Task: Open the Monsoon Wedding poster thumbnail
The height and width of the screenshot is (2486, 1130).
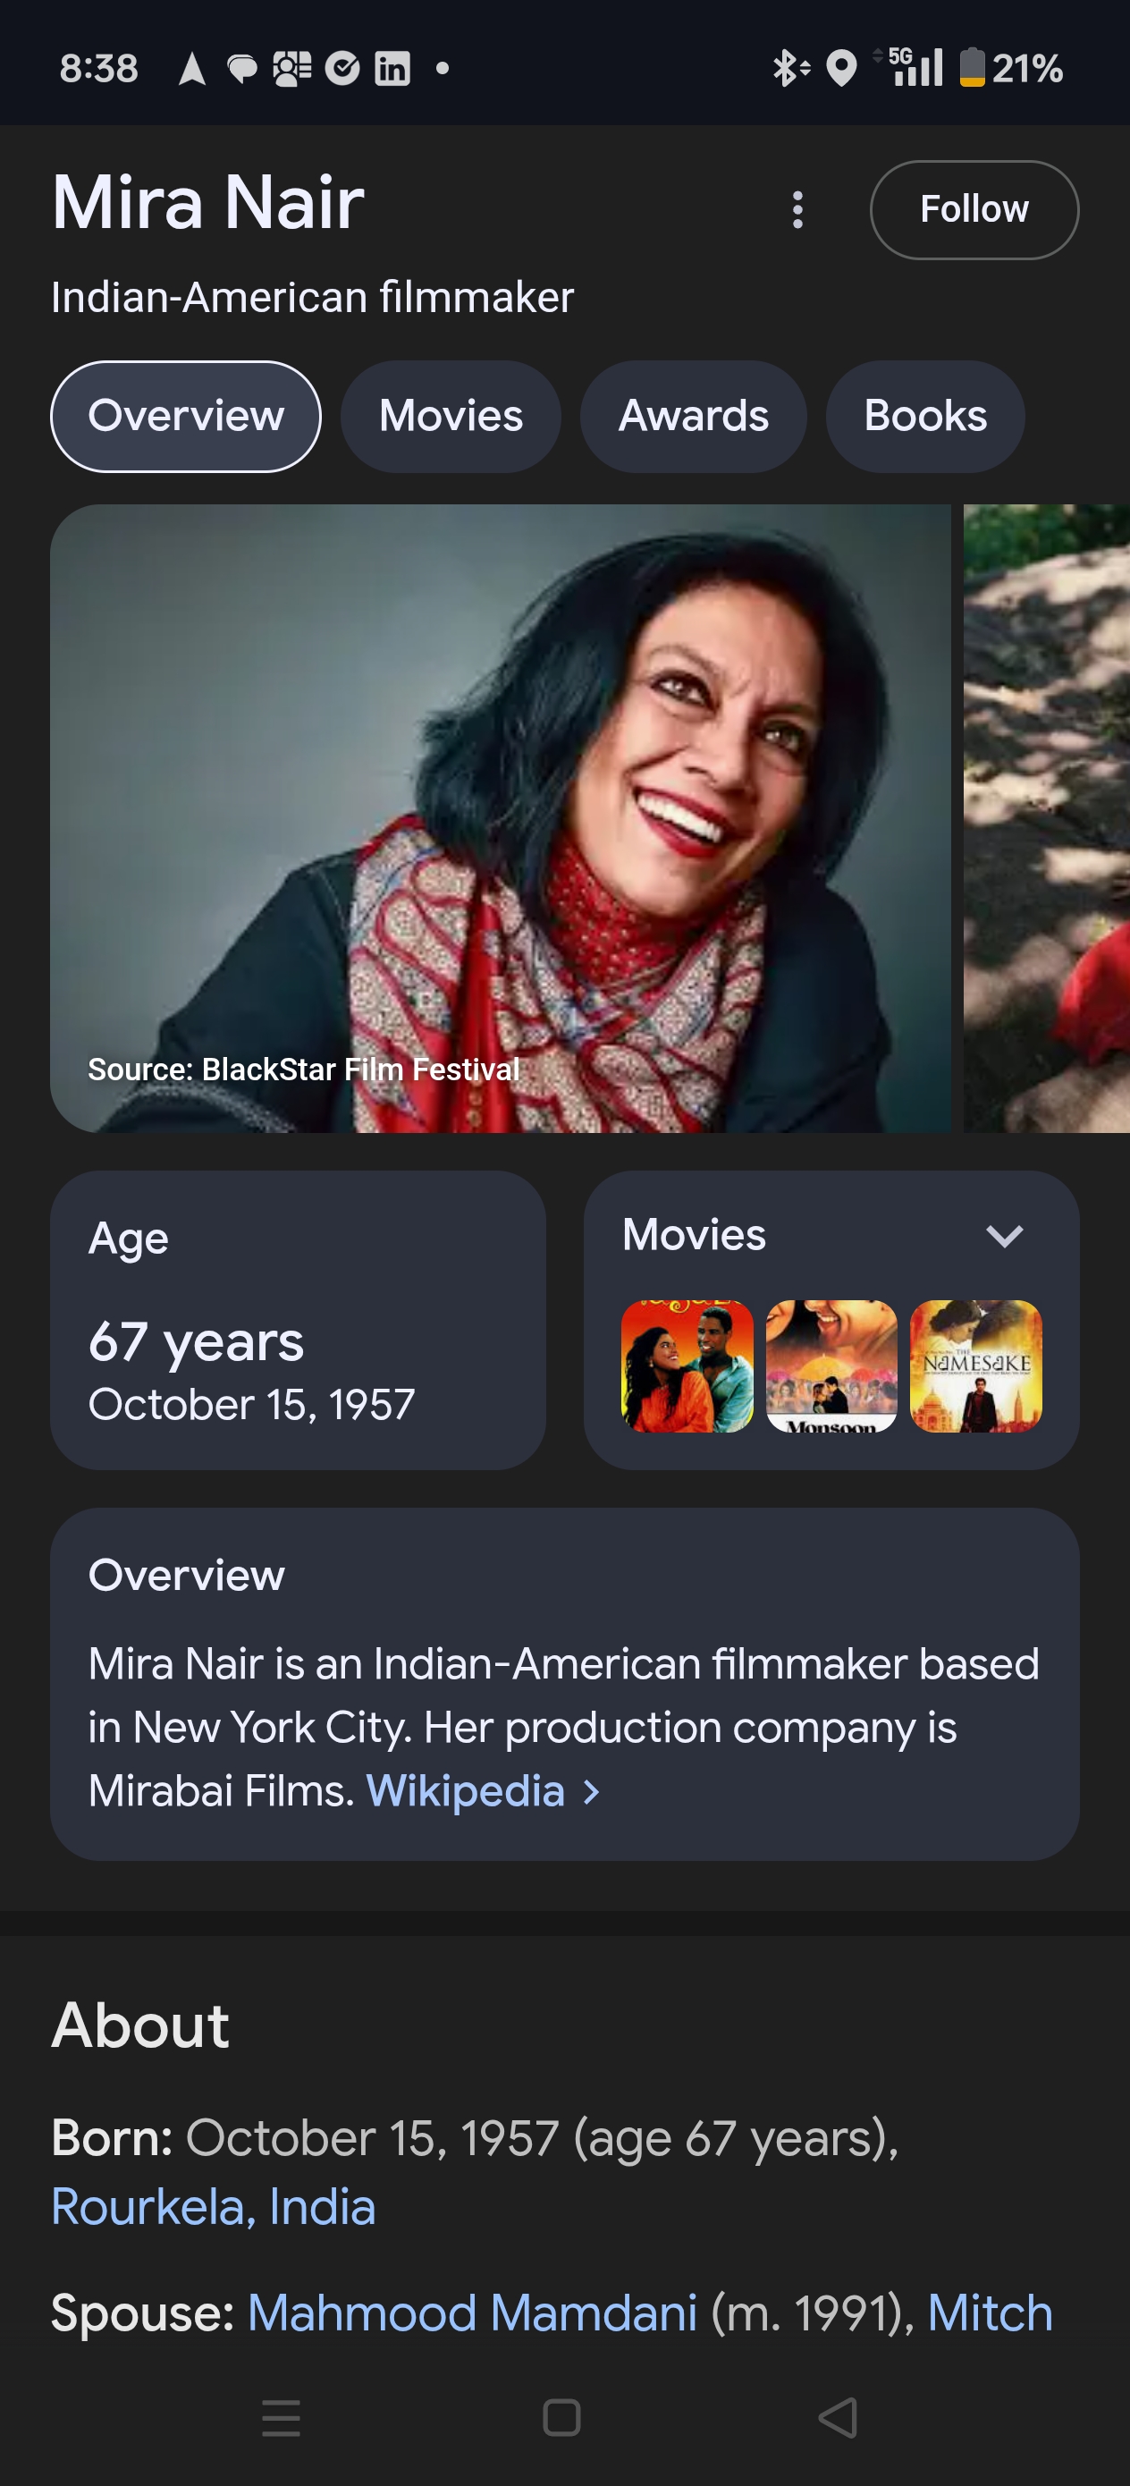Action: tap(831, 1366)
